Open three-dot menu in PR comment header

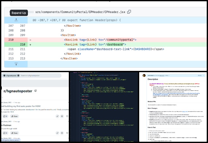click(x=203, y=76)
